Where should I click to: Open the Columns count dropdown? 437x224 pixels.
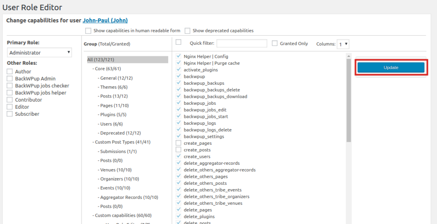(343, 44)
